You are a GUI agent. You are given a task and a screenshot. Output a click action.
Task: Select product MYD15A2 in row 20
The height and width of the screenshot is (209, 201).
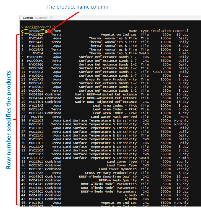[36, 105]
